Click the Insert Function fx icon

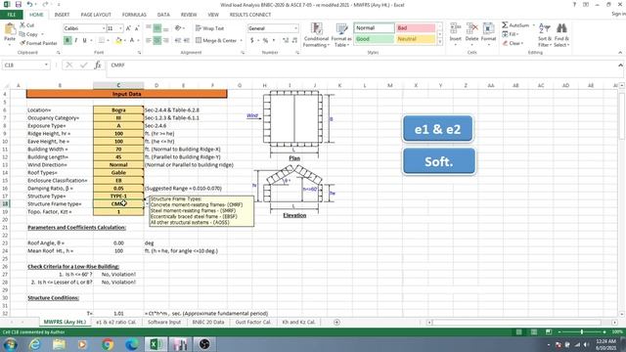[x=98, y=66]
